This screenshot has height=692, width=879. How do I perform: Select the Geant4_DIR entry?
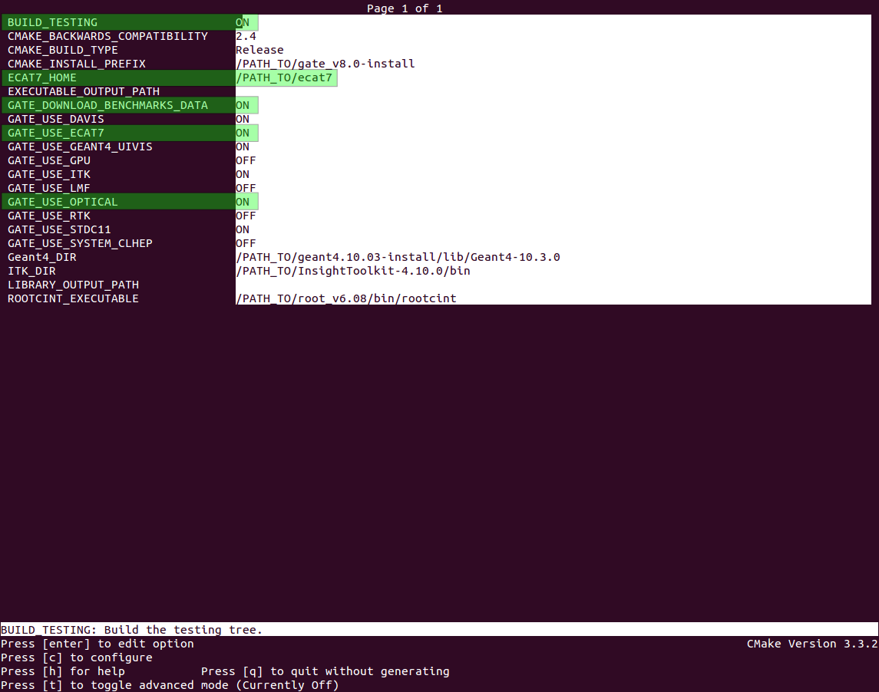point(42,257)
